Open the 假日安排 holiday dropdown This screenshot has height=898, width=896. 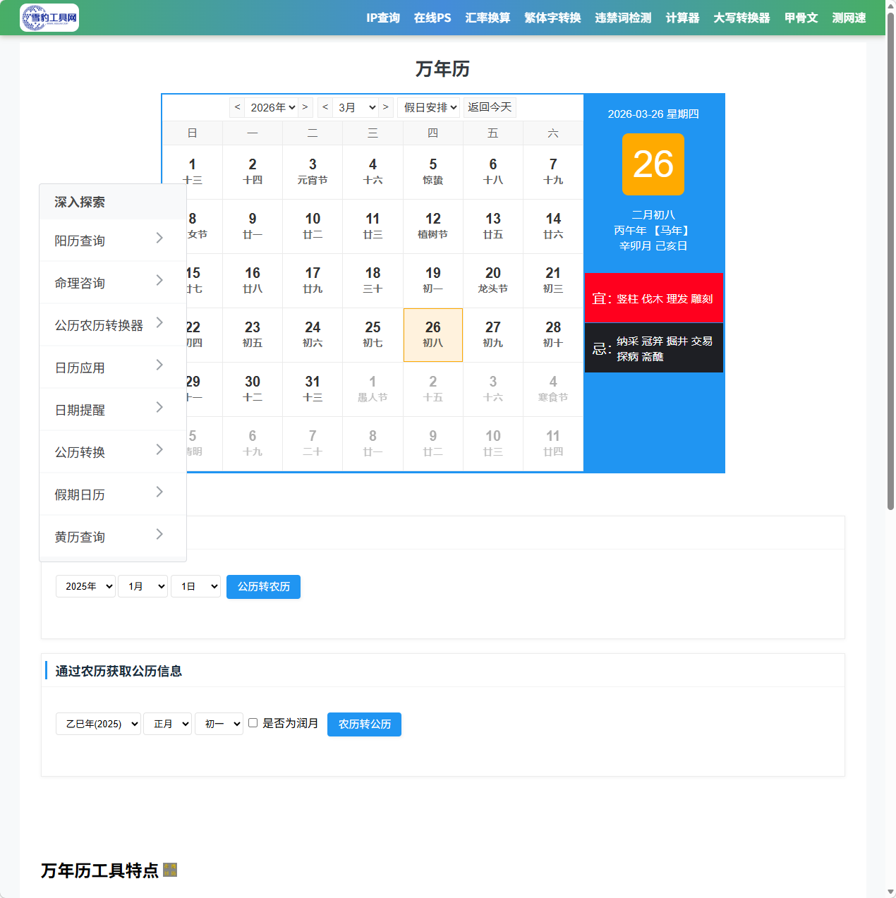point(428,107)
